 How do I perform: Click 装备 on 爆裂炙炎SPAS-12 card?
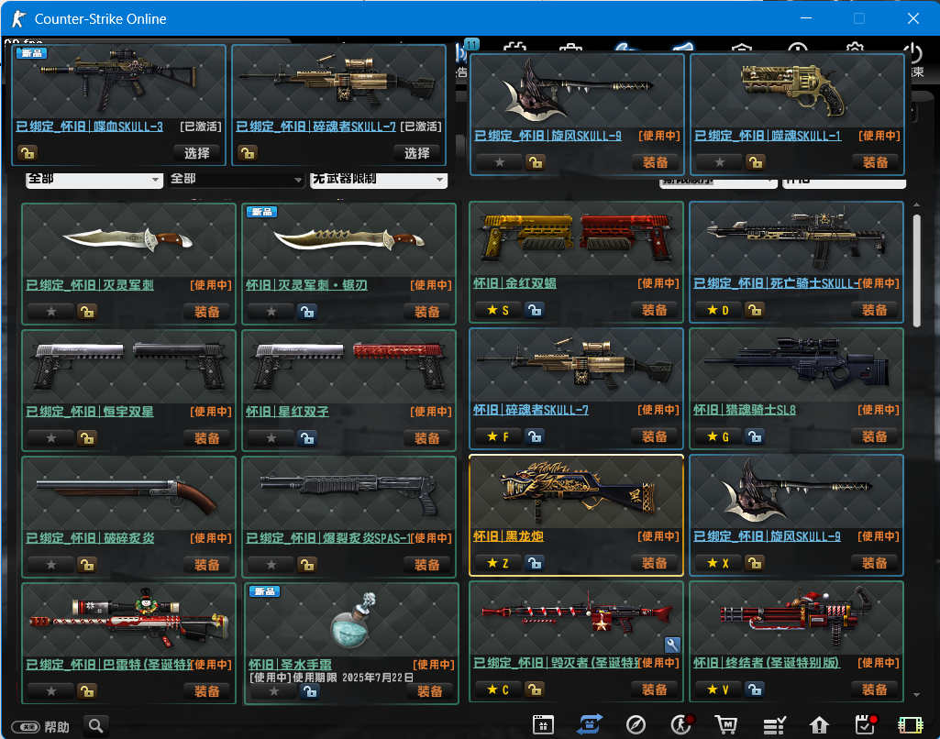426,565
